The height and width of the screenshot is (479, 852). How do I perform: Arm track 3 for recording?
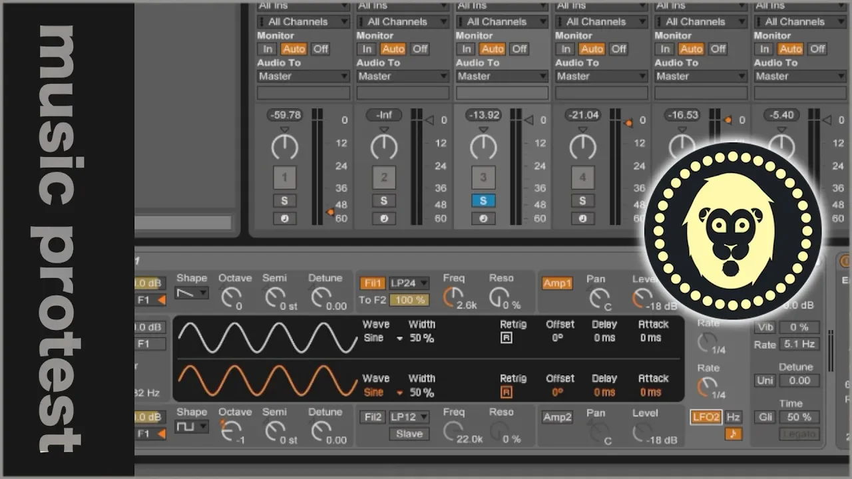(x=483, y=219)
